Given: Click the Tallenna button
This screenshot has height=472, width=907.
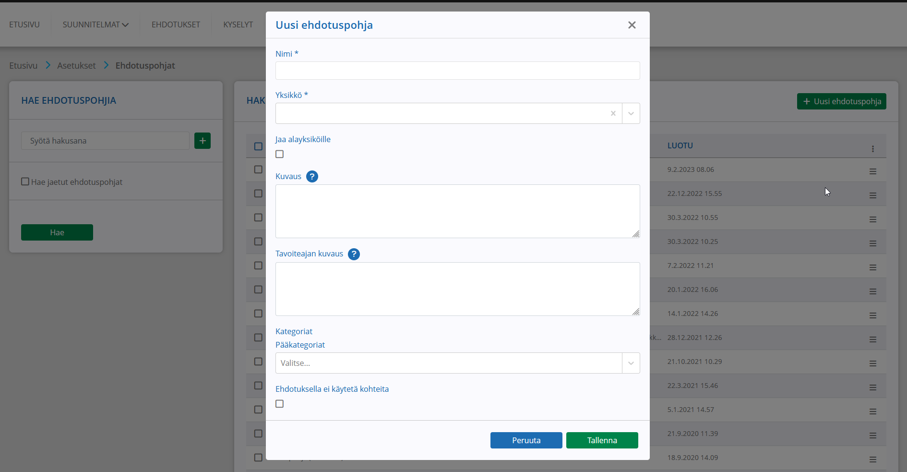Looking at the screenshot, I should [x=602, y=440].
